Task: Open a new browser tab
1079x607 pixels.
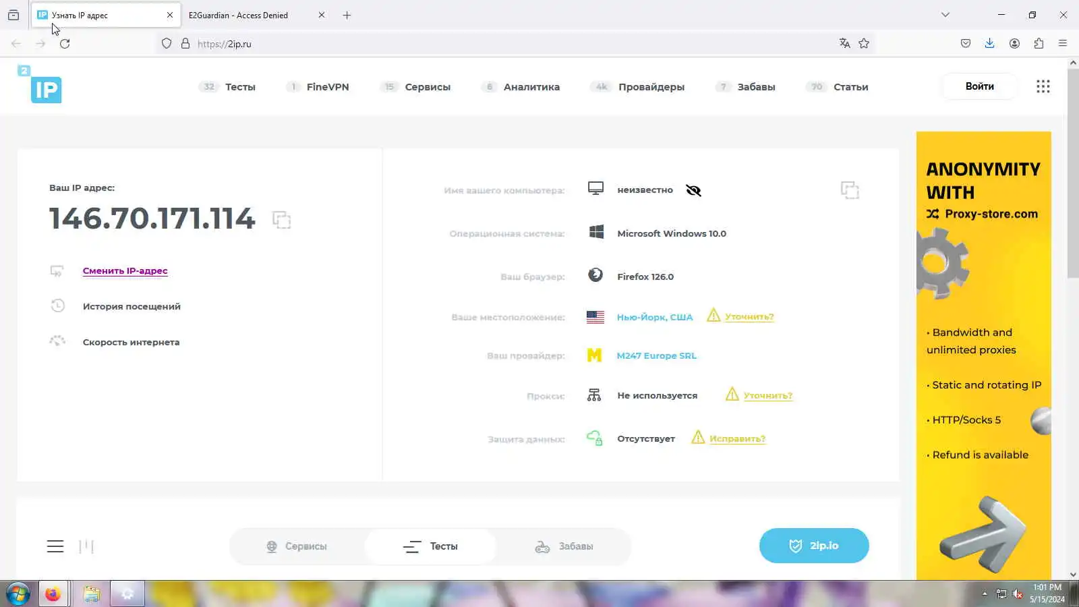Action: tap(347, 15)
